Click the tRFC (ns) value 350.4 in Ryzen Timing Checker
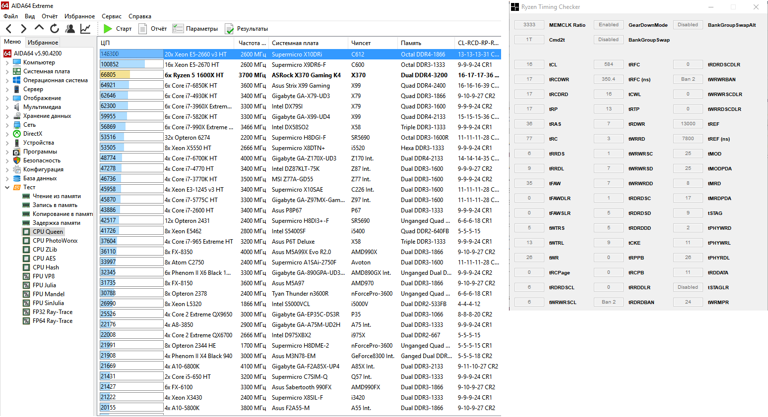The width and height of the screenshot is (768, 417). click(609, 79)
